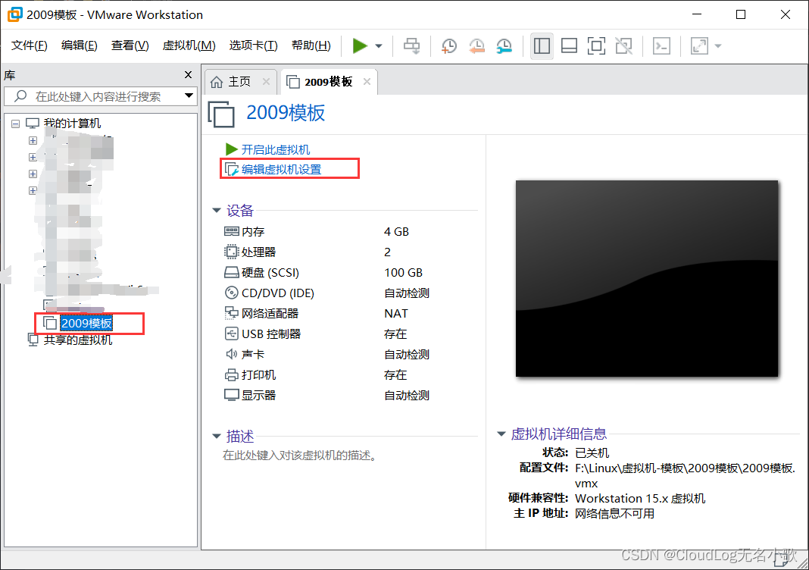This screenshot has height=570, width=809.
Task: Collapse the 设备 section
Action: (x=217, y=210)
